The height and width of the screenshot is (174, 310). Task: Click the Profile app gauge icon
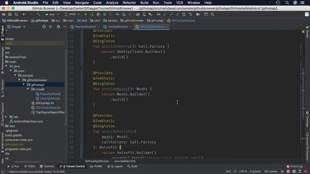coord(117,14)
